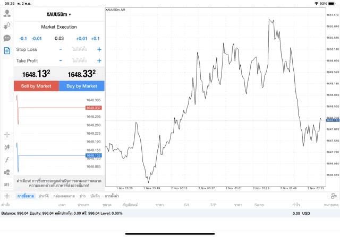Open the indicators function icon

click(7, 160)
